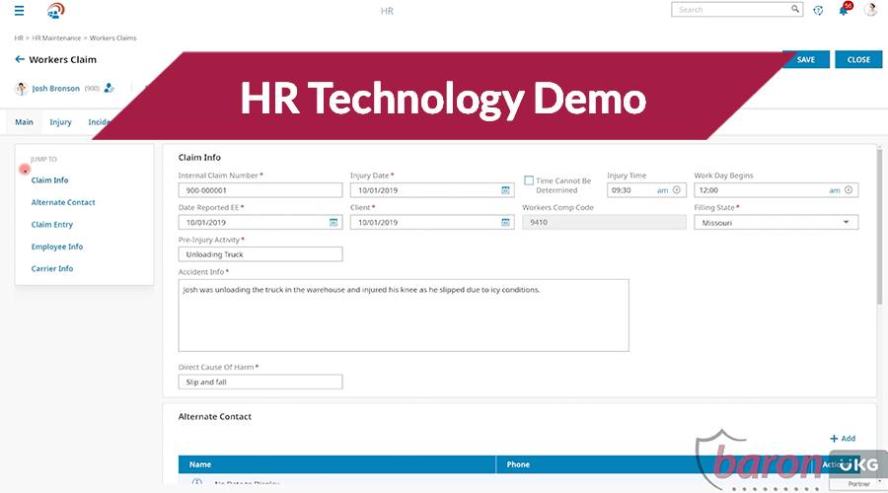Image resolution: width=888 pixels, height=493 pixels.
Task: Click back arrow beside Workers Claim
Action: pos(20,60)
